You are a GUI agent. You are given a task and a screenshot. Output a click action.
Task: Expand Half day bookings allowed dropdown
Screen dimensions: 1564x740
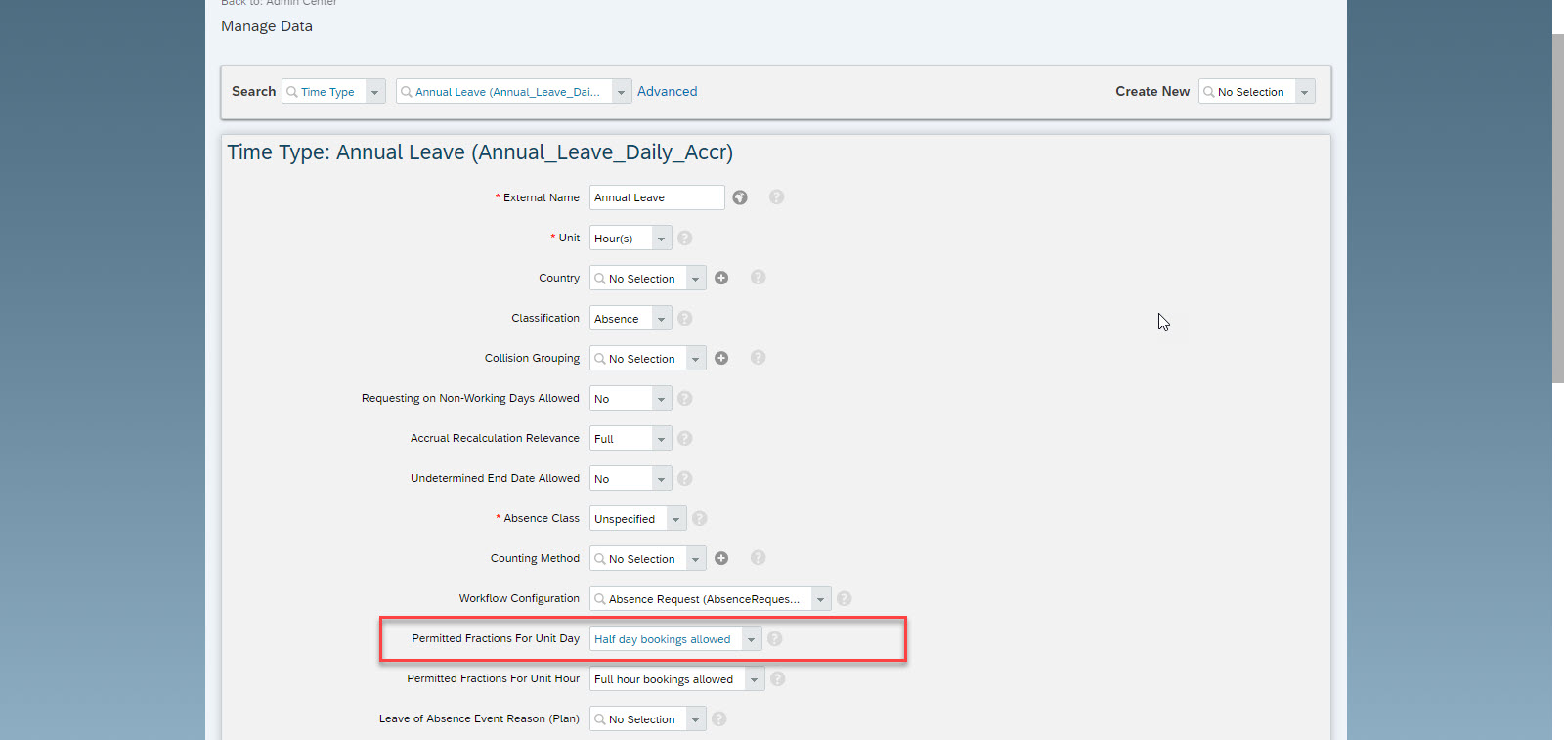tap(752, 639)
